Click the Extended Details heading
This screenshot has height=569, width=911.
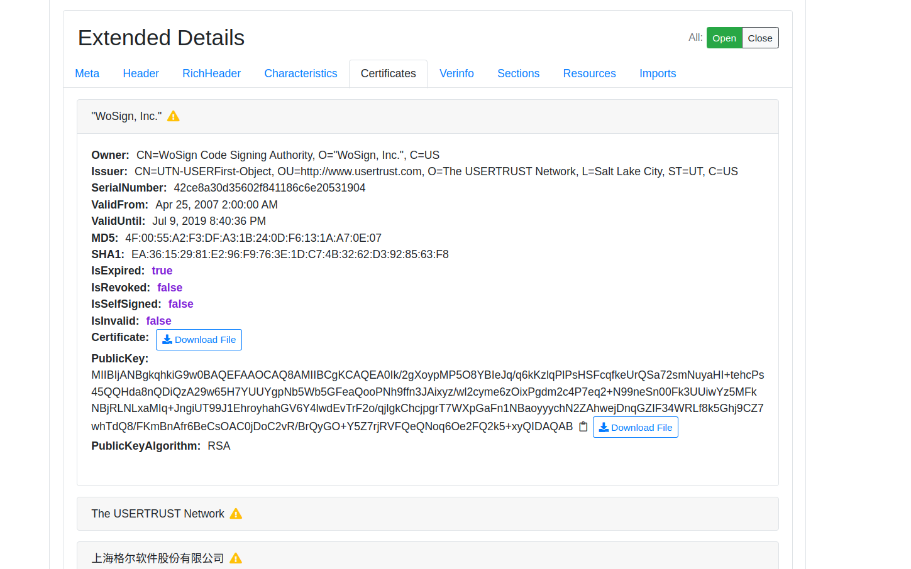tap(161, 38)
